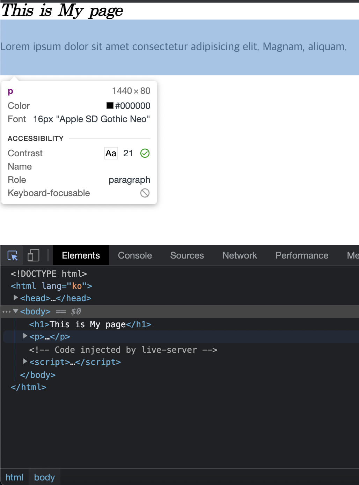
Task: Select the live-server injected comment line
Action: coord(123,350)
